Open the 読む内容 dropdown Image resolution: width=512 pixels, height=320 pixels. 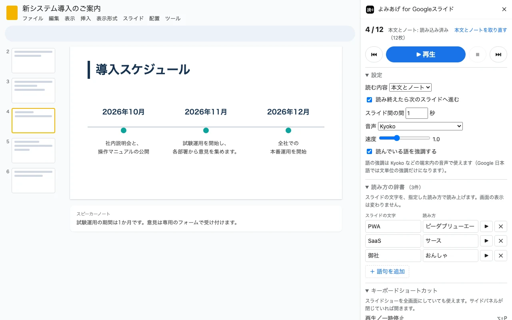[410, 87]
